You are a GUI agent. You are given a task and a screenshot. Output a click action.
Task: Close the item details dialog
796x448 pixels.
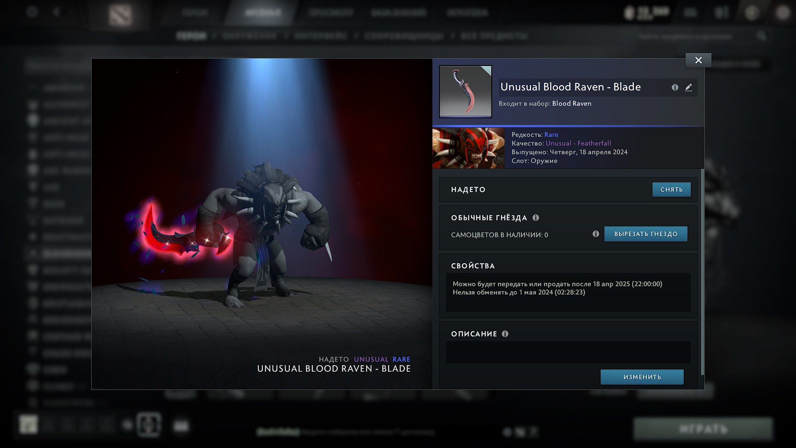[698, 60]
